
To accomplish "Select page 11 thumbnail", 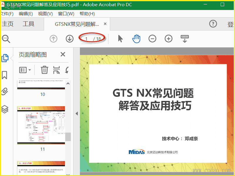I will [41, 125].
